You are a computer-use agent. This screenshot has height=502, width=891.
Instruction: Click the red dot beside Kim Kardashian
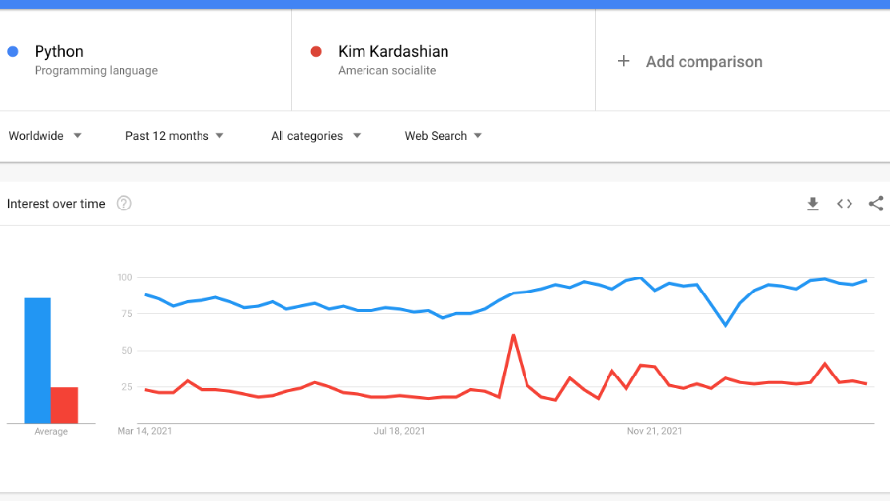click(316, 51)
